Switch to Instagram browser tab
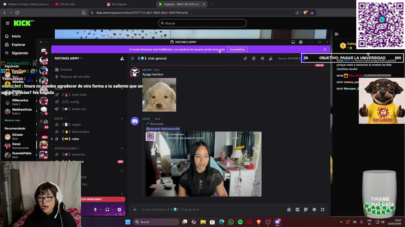The image size is (405, 227). pyautogui.click(x=130, y=4)
